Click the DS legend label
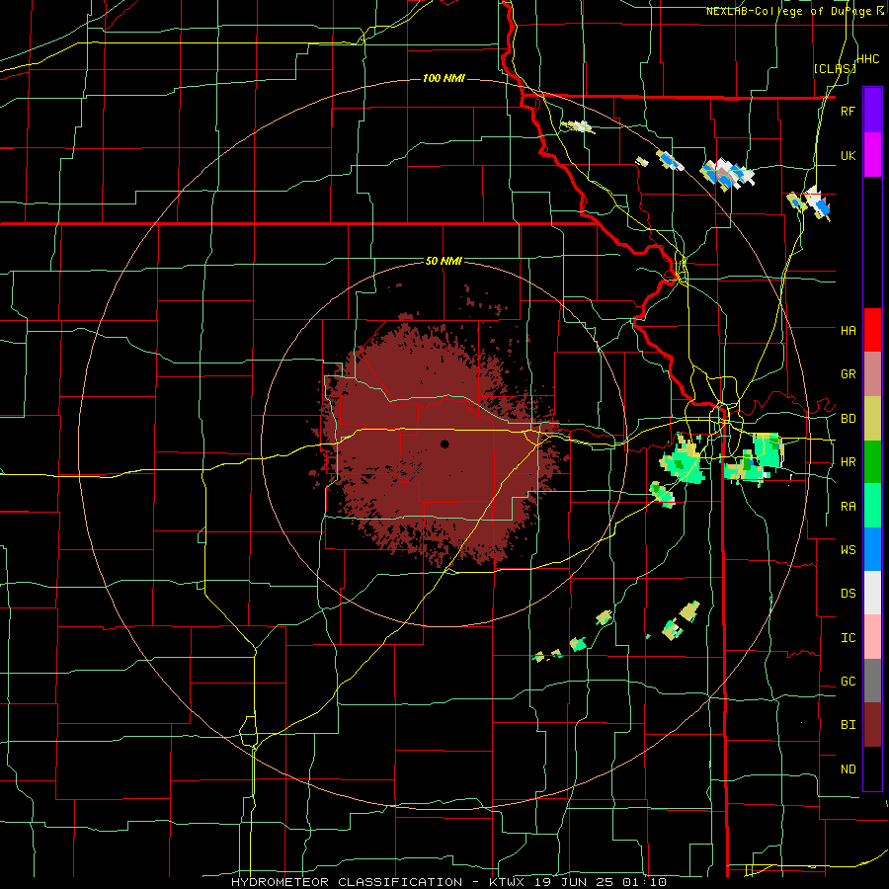This screenshot has height=889, width=889. (x=848, y=594)
